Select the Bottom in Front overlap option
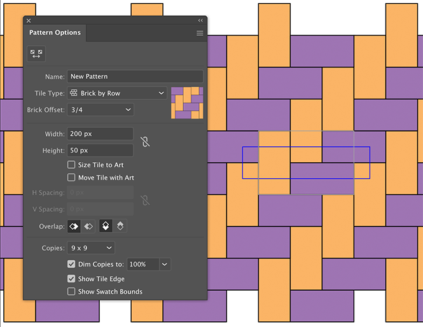The height and width of the screenshot is (327, 423). click(x=120, y=226)
